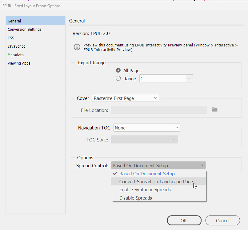Select Disable Spreads from Spread Control options
Screen dimensions: 248x230
click(x=135, y=198)
